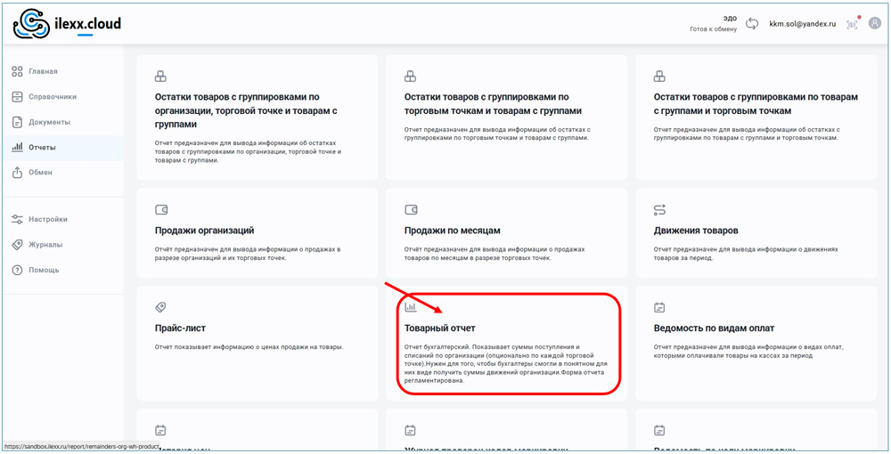Open the user profile avatar icon
This screenshot has height=454, width=891.
coord(874,24)
